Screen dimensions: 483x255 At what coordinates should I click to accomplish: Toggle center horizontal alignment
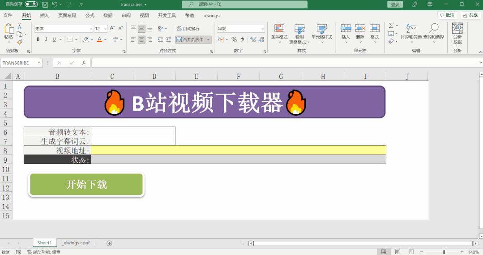coord(141,39)
